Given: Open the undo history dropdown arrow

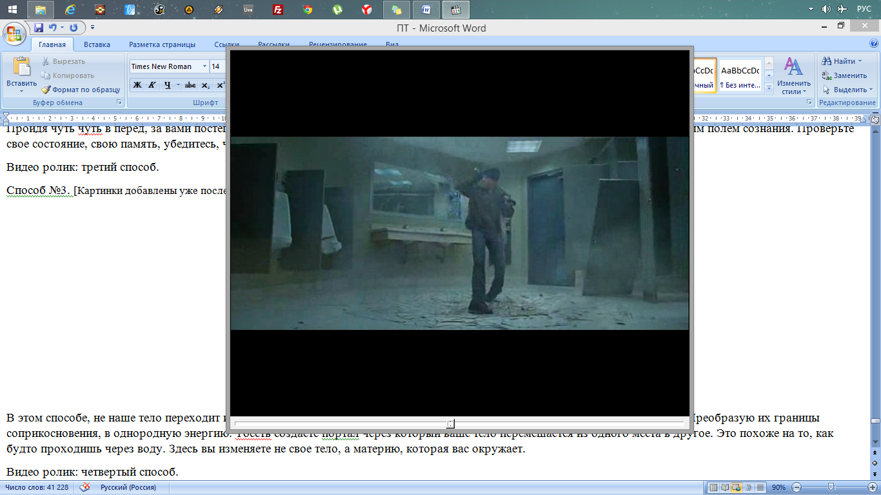Looking at the screenshot, I should coord(61,28).
